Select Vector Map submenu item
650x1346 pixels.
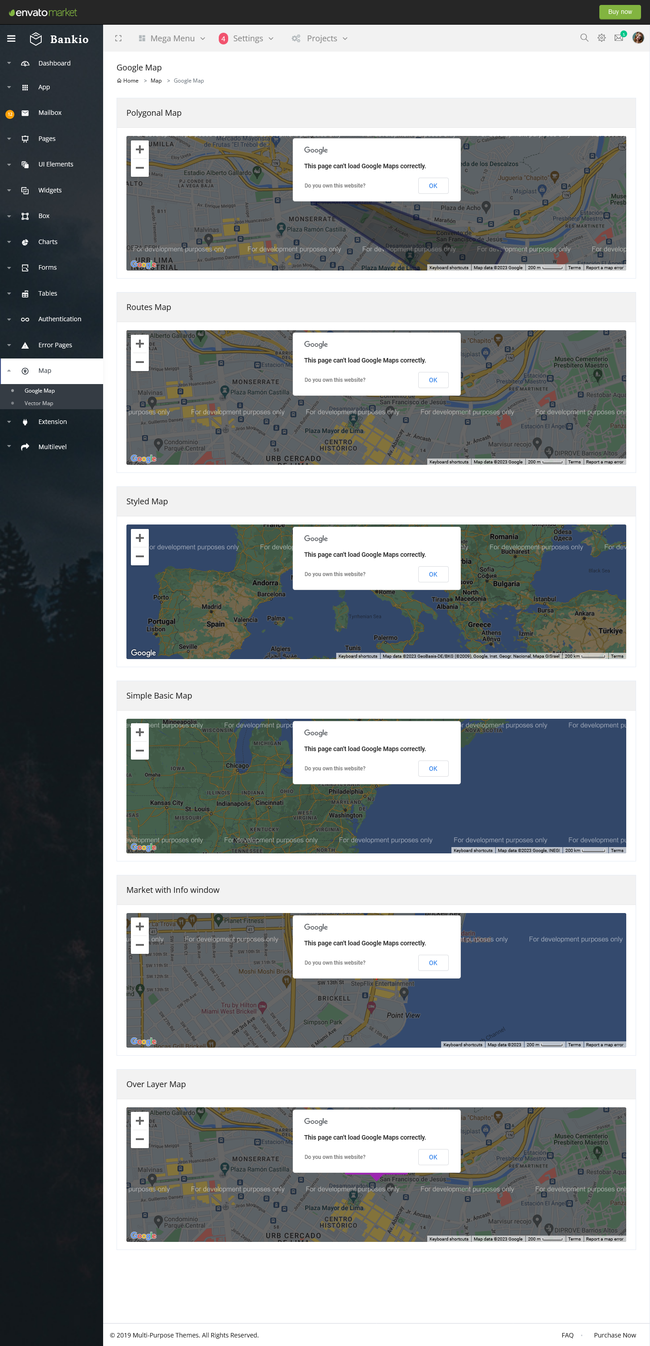39,403
